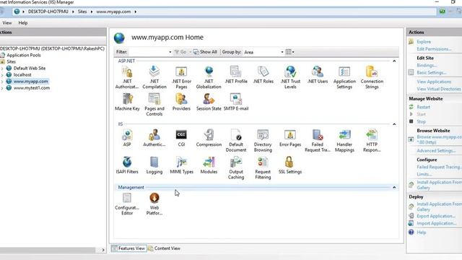
Task: Open Modules feature
Action: click(209, 165)
